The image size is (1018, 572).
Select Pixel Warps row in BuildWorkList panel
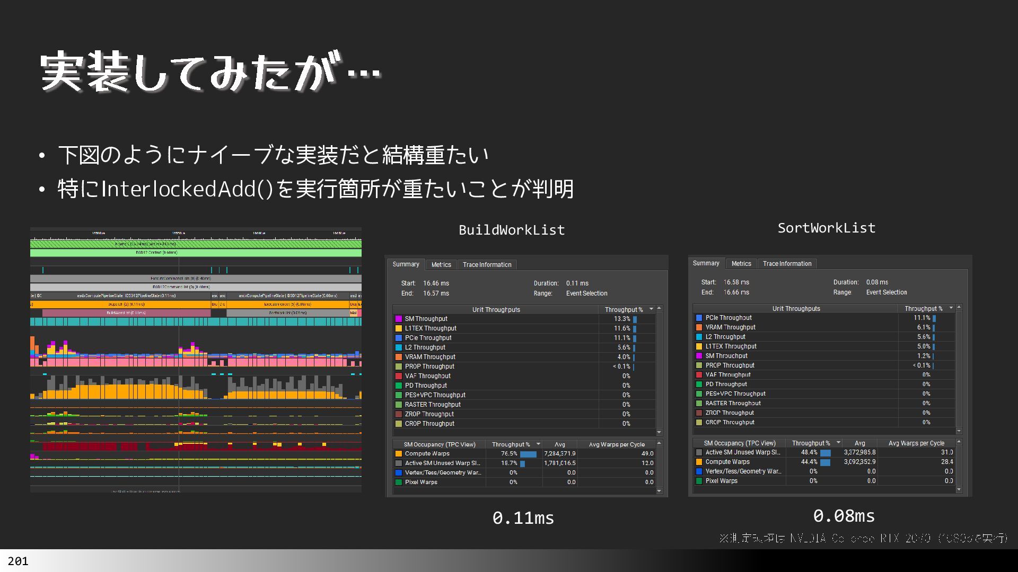pos(524,482)
